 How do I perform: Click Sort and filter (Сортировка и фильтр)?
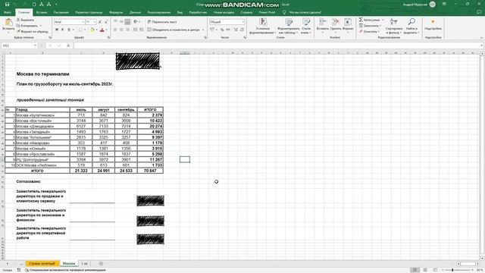394,26
